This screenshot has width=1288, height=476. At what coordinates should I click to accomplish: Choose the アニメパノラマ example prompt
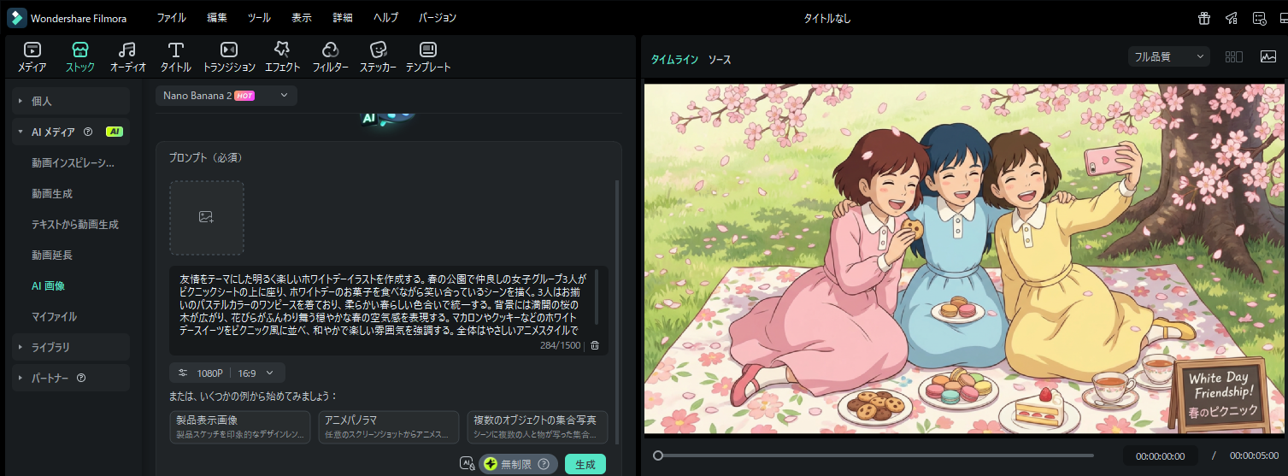tap(389, 426)
